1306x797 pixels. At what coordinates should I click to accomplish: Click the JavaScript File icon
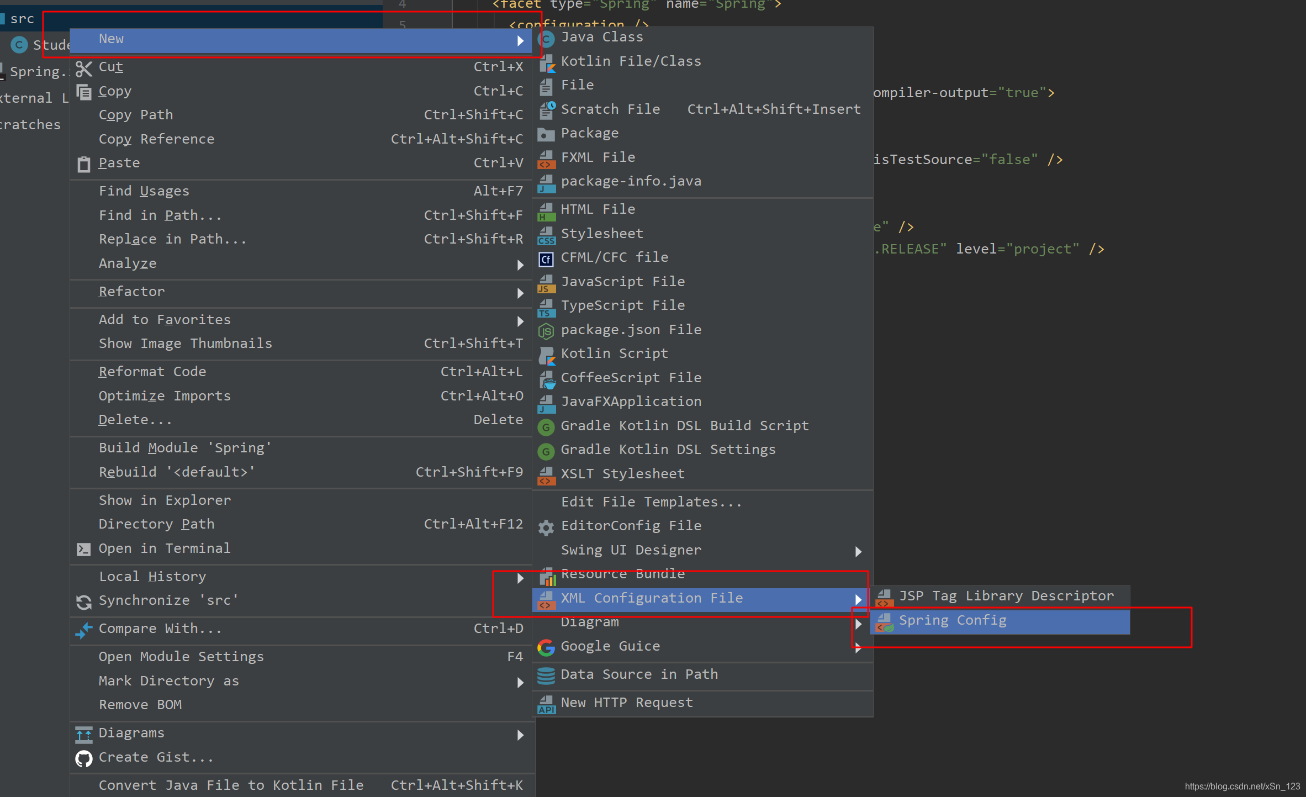click(x=546, y=283)
